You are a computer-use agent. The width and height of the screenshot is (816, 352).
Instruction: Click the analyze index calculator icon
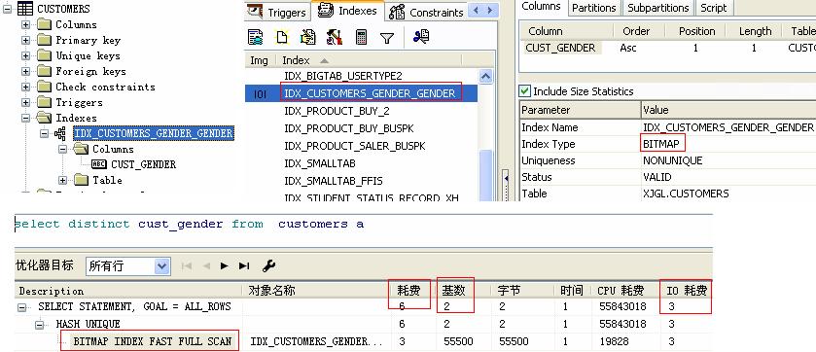click(x=361, y=37)
